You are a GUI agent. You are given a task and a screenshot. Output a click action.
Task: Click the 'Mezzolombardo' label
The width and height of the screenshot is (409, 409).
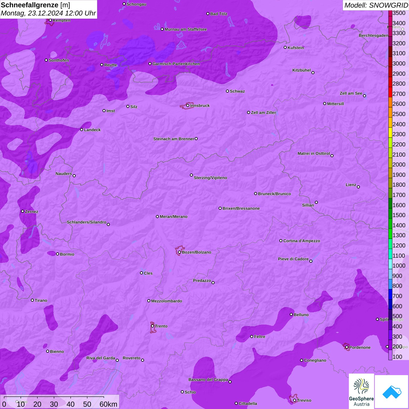click(167, 301)
